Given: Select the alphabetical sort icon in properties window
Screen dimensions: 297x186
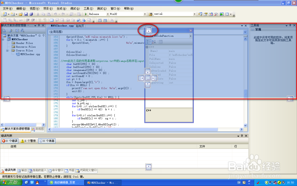Looking at the screenshot, I should [153, 42].
